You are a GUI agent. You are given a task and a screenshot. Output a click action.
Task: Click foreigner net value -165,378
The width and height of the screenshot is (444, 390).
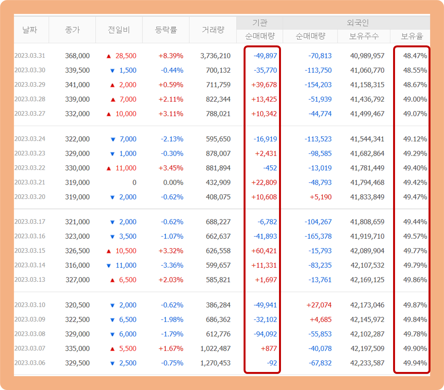coord(318,236)
